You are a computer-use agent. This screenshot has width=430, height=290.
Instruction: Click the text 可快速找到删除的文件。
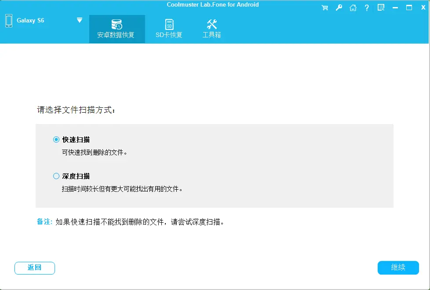[x=95, y=153]
